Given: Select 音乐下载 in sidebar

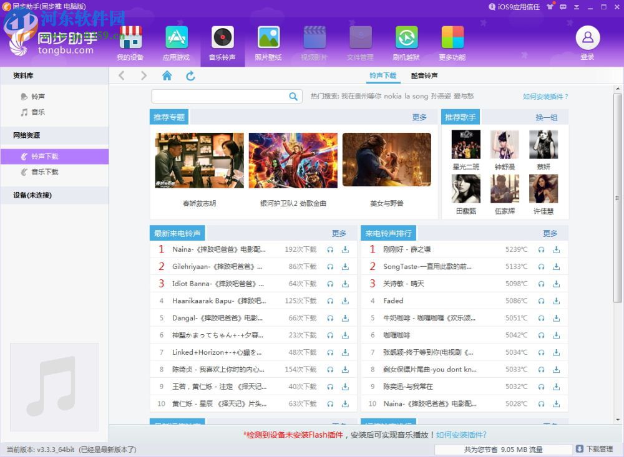Looking at the screenshot, I should (45, 172).
